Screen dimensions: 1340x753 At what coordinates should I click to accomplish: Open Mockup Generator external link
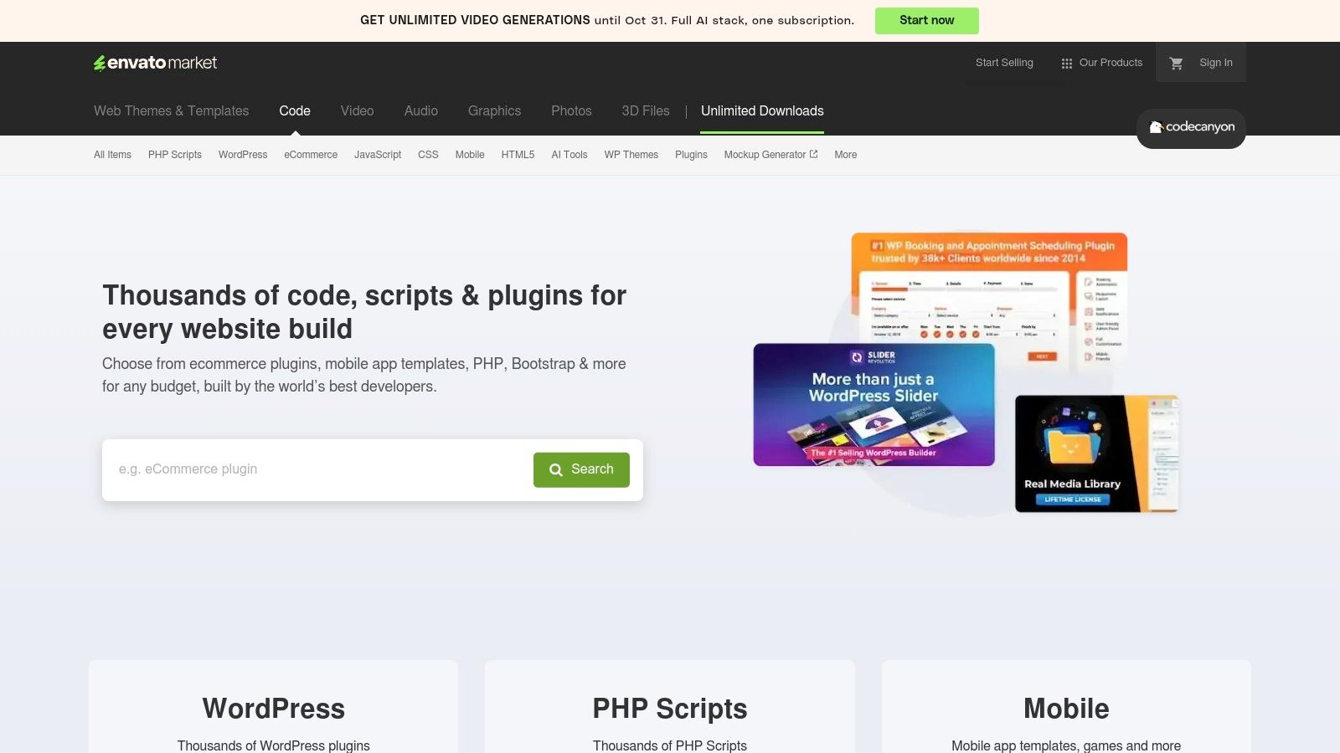click(x=770, y=155)
